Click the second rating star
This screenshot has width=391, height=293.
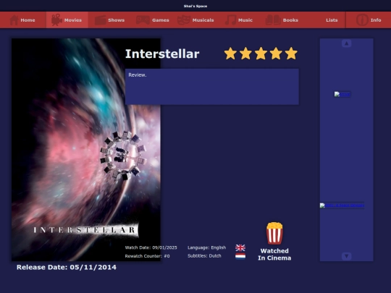[x=245, y=54]
